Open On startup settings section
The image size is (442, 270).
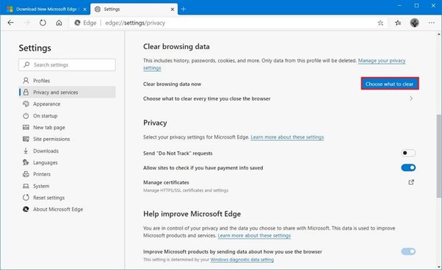(x=68, y=116)
